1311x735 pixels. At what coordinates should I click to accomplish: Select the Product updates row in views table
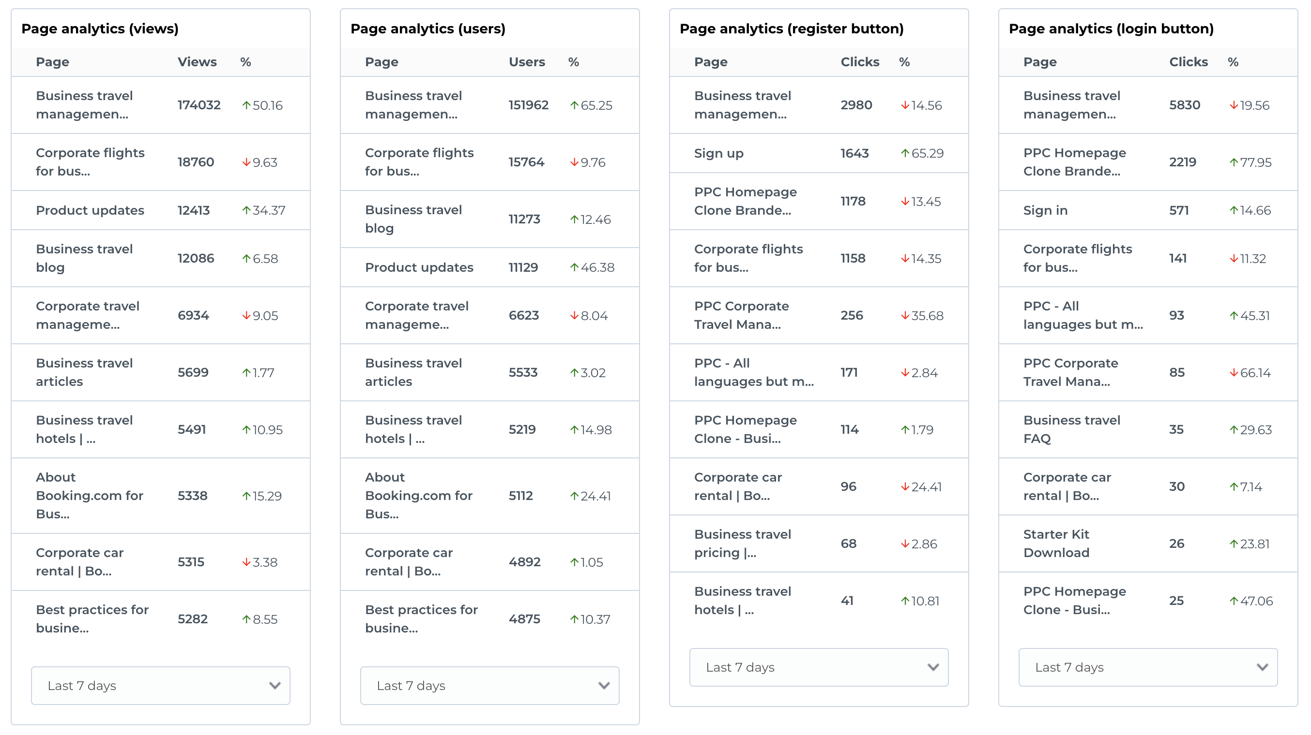(x=90, y=210)
